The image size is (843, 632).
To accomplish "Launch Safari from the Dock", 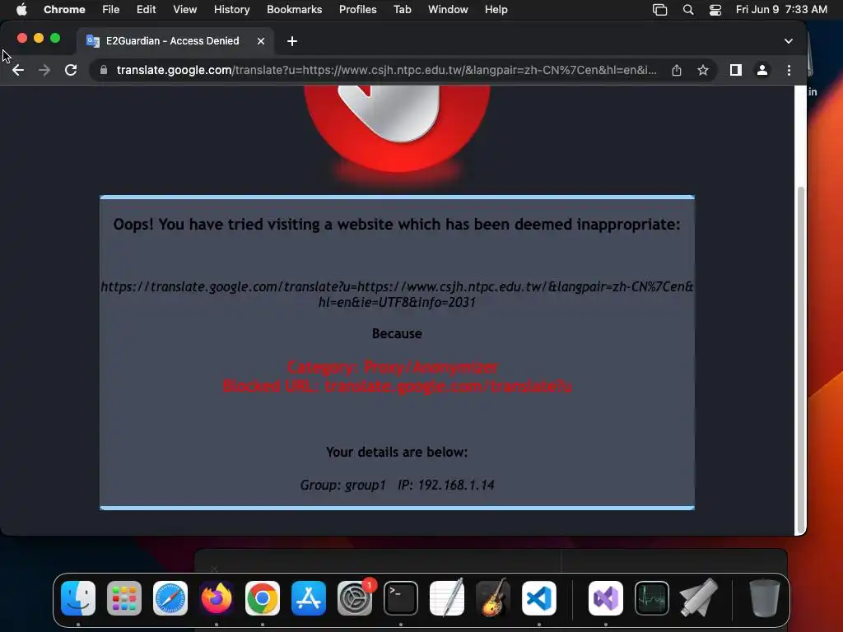I will pyautogui.click(x=170, y=598).
